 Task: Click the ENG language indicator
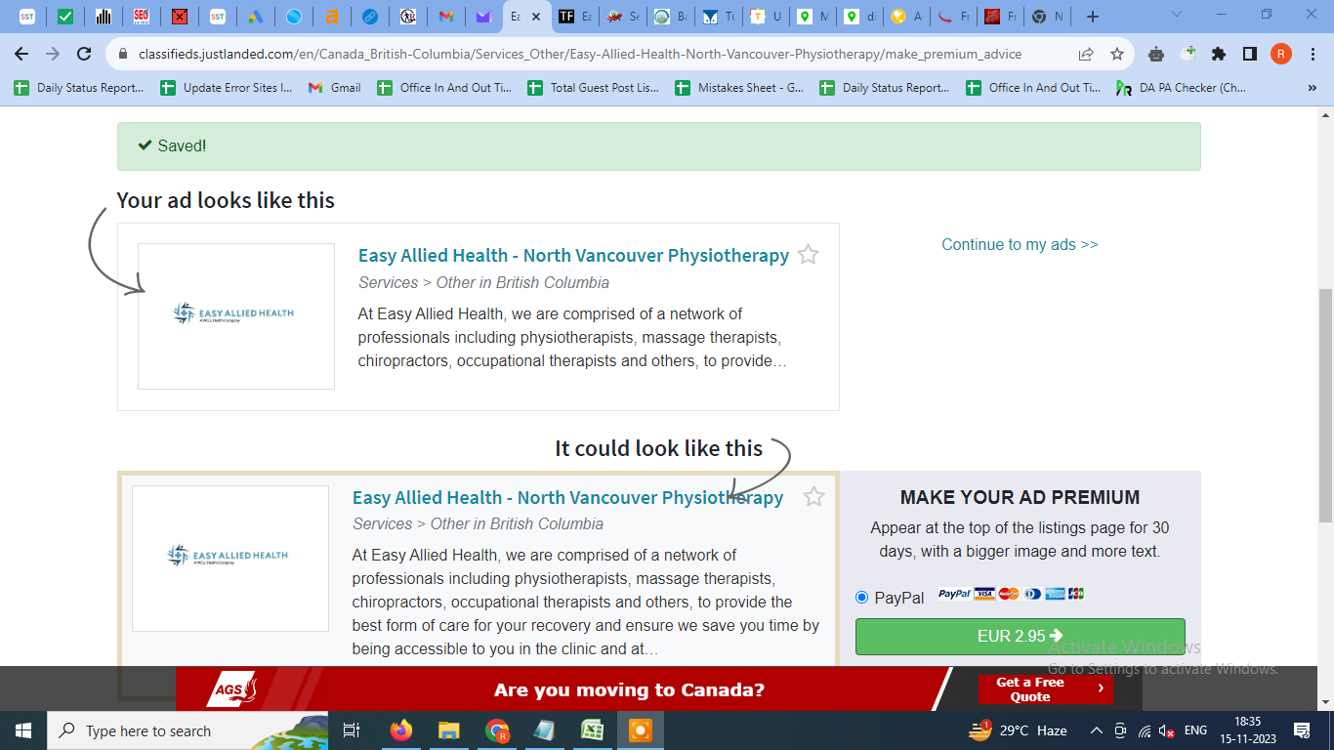(x=1195, y=730)
